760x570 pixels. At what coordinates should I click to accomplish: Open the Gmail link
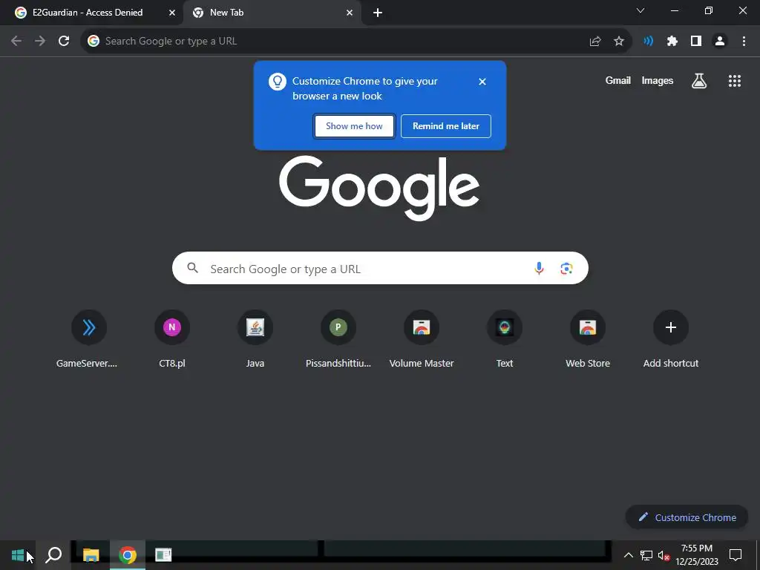[618, 80]
